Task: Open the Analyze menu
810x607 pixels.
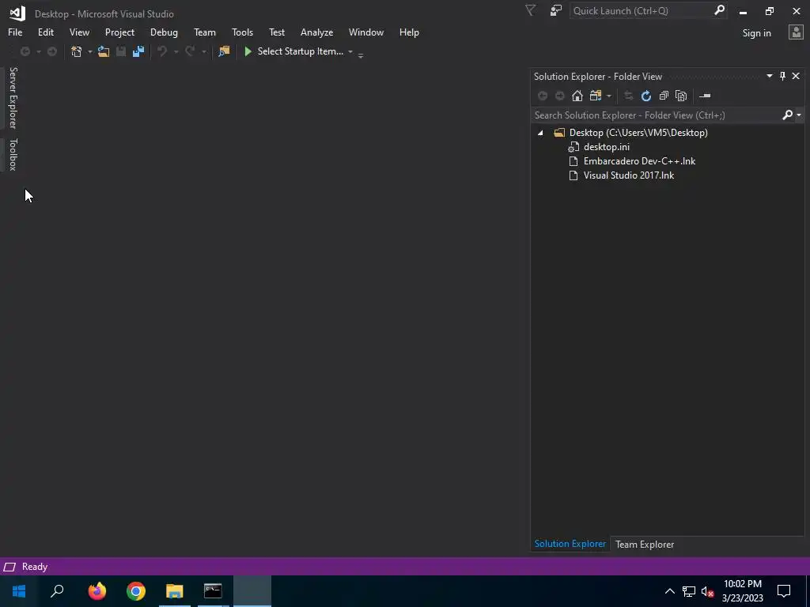Action: 316,32
